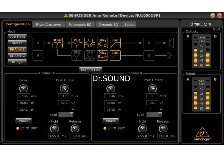Viewport: 224px width, 157px height.
Task: Open the top row Limit block
Action: tap(115, 43)
